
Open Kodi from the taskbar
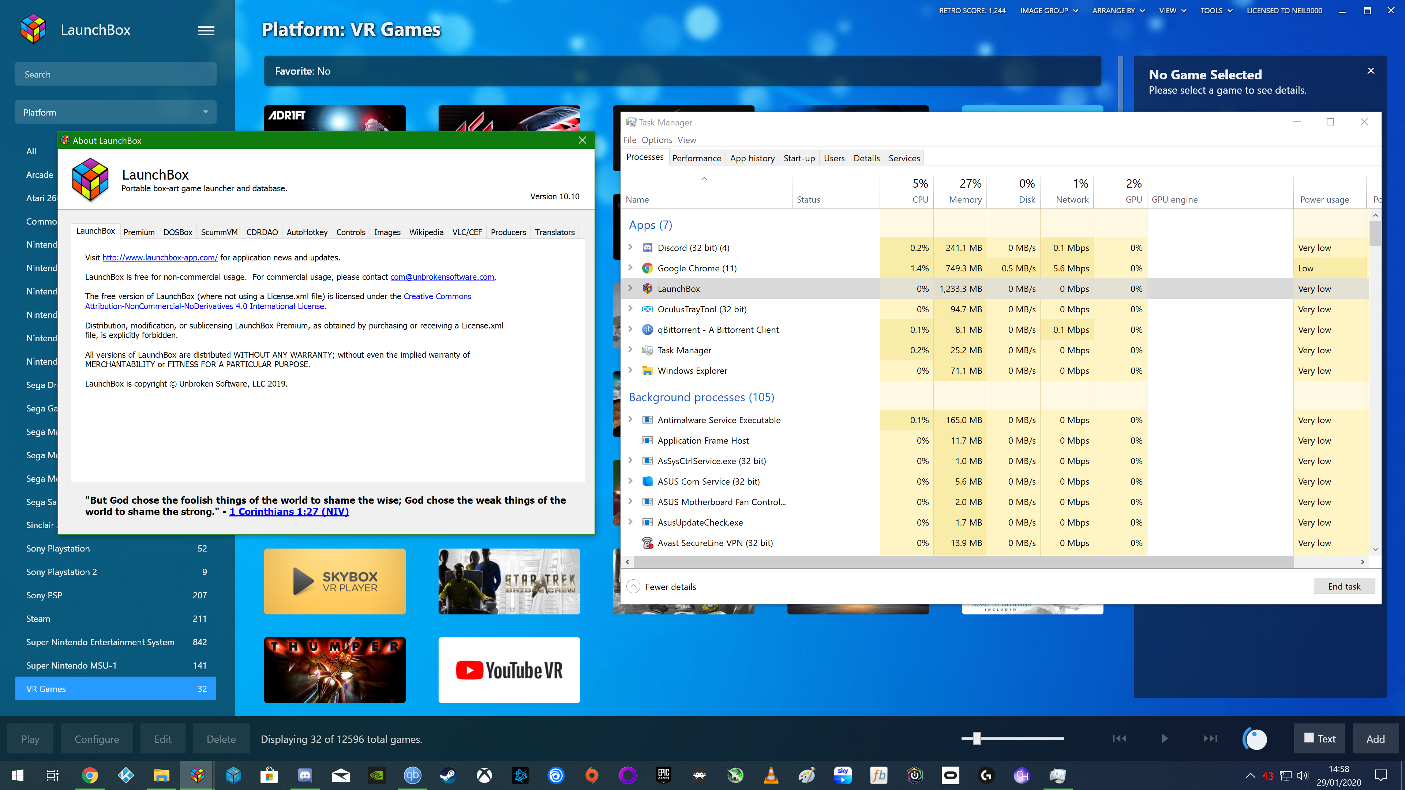click(x=126, y=775)
